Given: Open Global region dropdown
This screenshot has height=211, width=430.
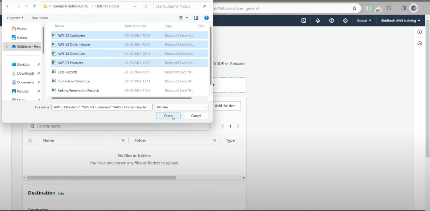Looking at the screenshot, I should pyautogui.click(x=364, y=21).
